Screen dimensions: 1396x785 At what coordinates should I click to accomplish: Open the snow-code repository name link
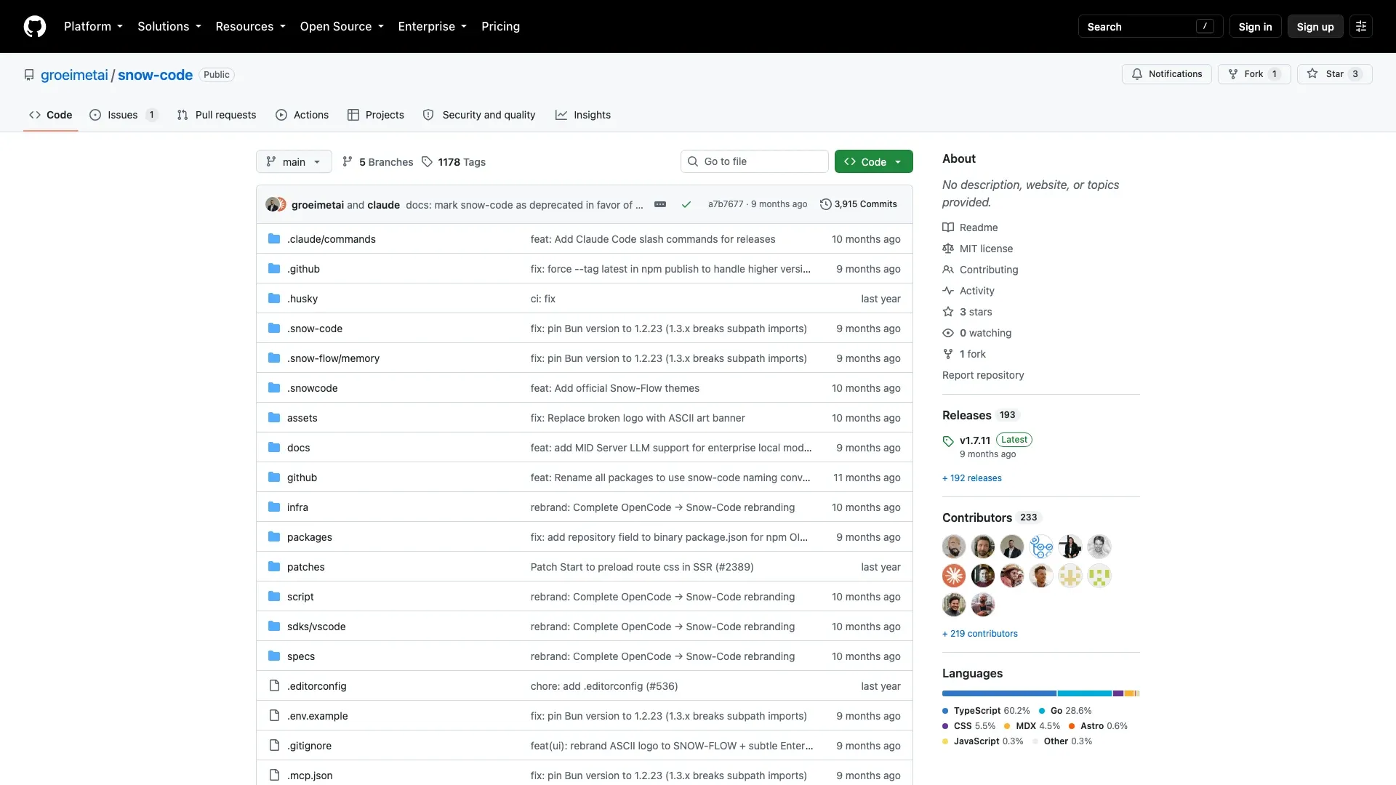pyautogui.click(x=155, y=75)
